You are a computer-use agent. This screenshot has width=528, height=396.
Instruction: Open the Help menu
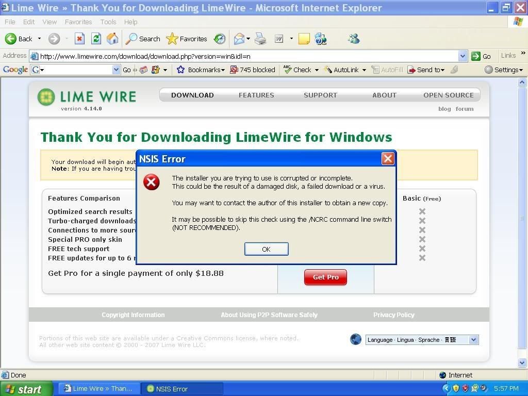[130, 22]
